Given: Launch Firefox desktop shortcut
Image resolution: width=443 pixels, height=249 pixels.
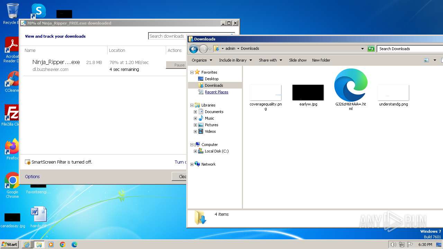Looking at the screenshot, I should pyautogui.click(x=12, y=149).
